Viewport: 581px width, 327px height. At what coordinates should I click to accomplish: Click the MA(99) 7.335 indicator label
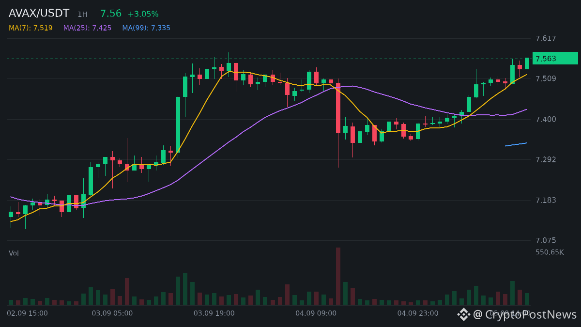point(146,28)
